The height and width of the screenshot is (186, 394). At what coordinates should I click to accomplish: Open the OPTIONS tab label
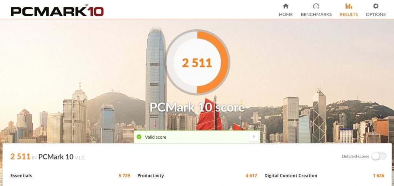(x=376, y=15)
